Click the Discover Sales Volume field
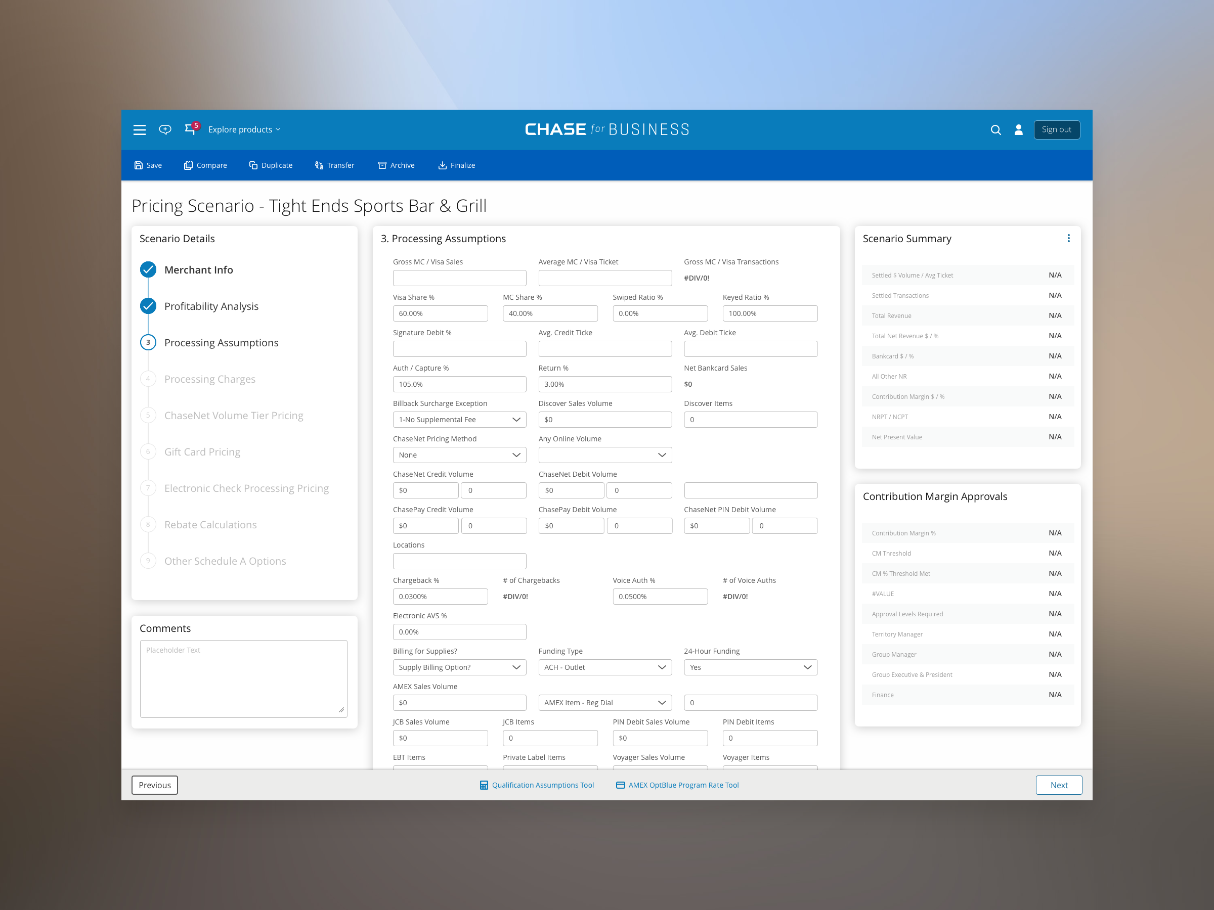Image resolution: width=1214 pixels, height=910 pixels. (605, 420)
